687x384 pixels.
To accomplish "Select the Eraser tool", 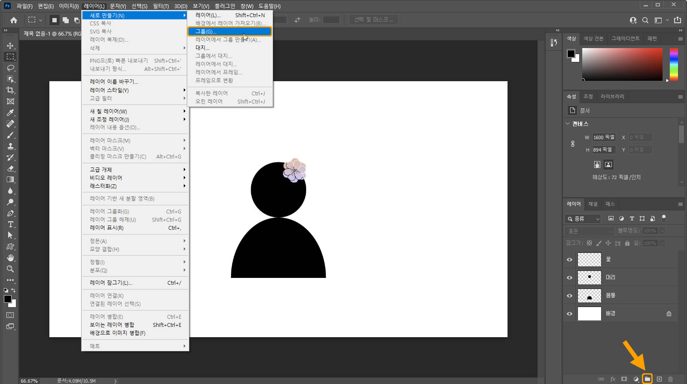I will pyautogui.click(x=10, y=168).
